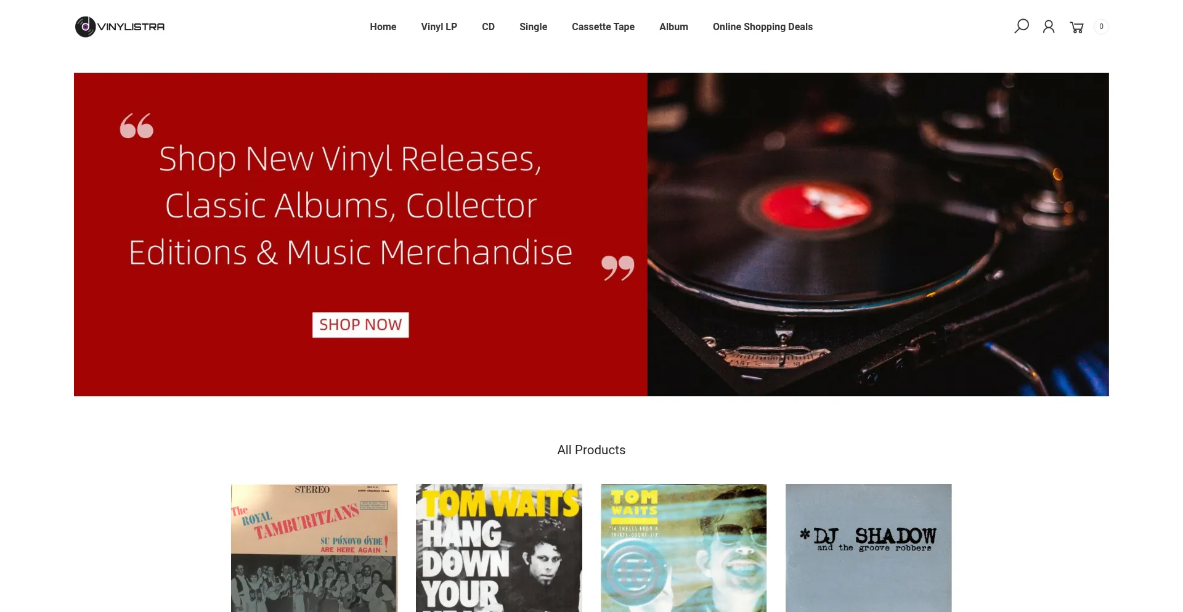Open Online Shopping Deals page

tap(763, 27)
